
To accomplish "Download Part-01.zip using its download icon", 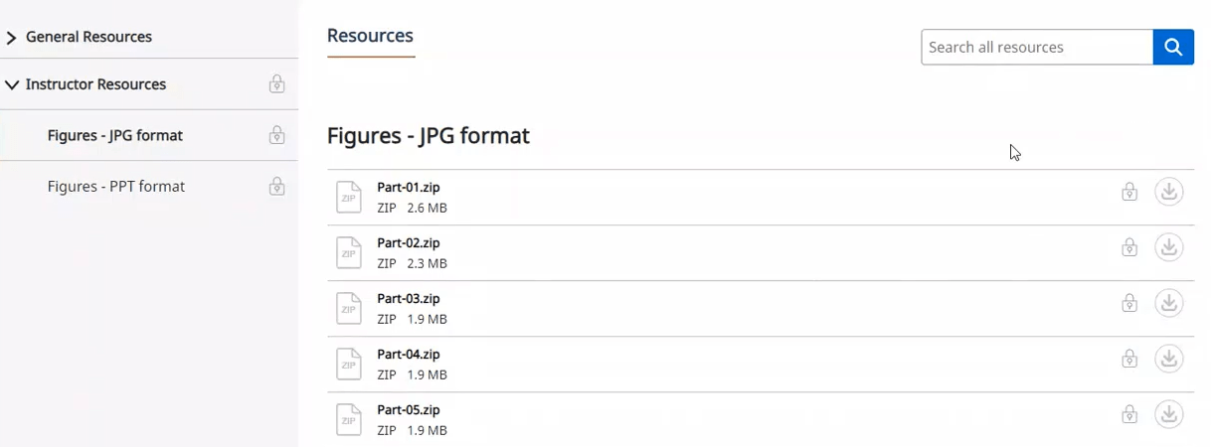I will (1169, 192).
